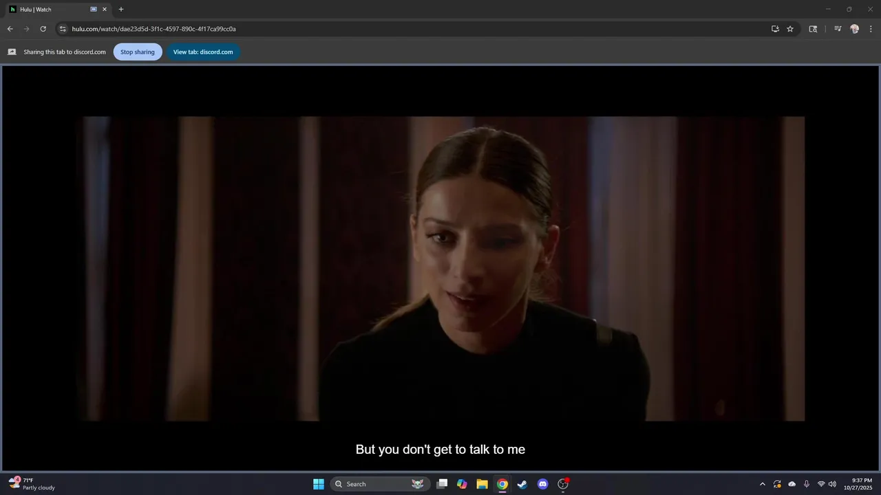Click the tab sharing indicator icon on Hulu tab
The height and width of the screenshot is (495, 881).
click(x=94, y=10)
